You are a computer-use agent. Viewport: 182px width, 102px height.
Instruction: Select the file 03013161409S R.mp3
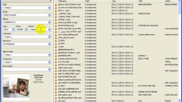click(68, 23)
